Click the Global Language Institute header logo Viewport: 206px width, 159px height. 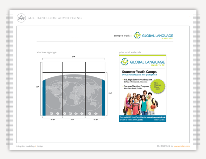click(153, 36)
